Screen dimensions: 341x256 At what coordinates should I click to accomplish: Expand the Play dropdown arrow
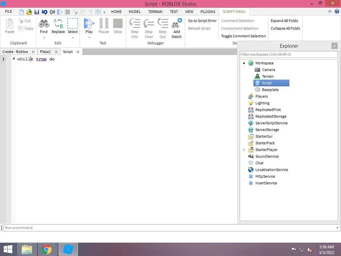(89, 38)
